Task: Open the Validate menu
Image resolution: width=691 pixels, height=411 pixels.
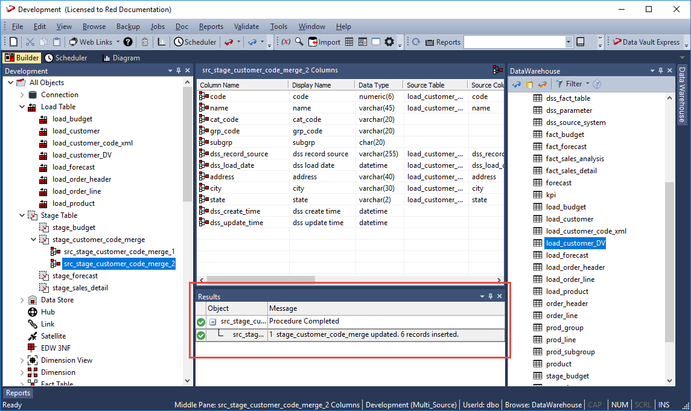Action: tap(246, 27)
